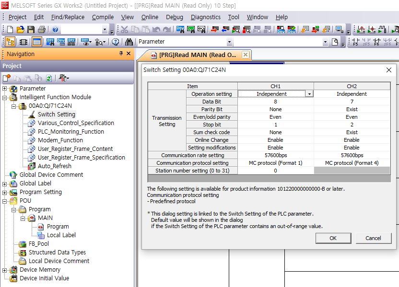Toggle the output window icon

coord(37,42)
